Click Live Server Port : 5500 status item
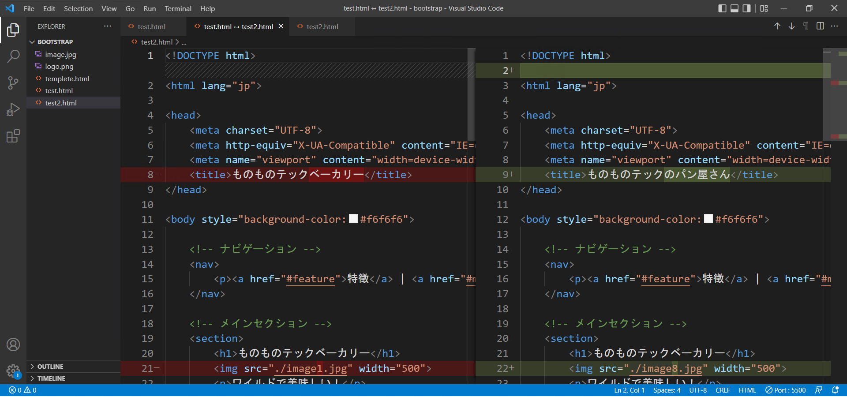This screenshot has width=847, height=397. [x=786, y=390]
